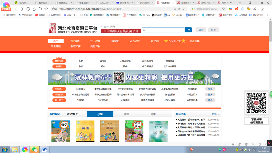The height and width of the screenshot is (153, 272).
Task: Bookmark page with the star icon
Action: coord(46,9)
